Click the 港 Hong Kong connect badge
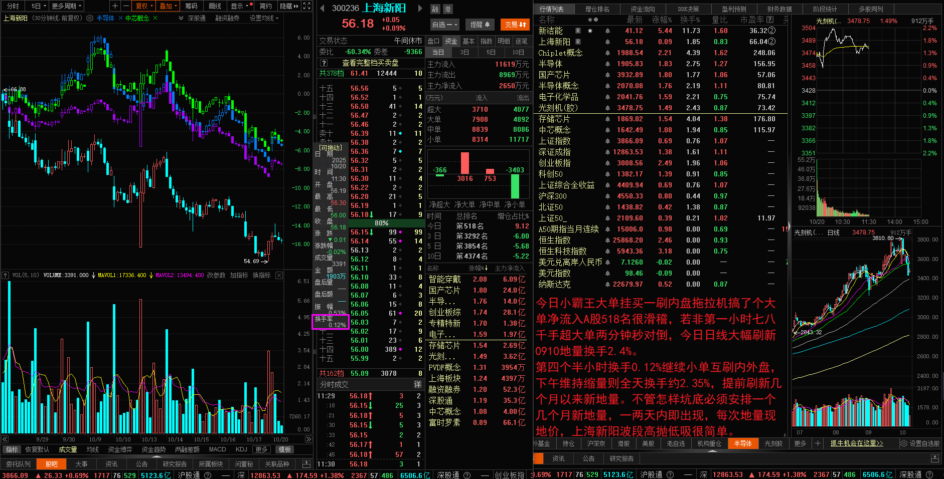The width and height of the screenshot is (944, 479). click(x=447, y=9)
